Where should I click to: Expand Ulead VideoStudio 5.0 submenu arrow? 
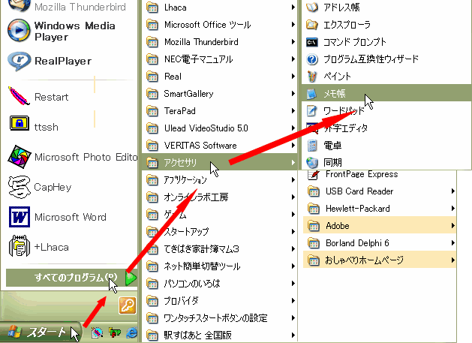(293, 128)
